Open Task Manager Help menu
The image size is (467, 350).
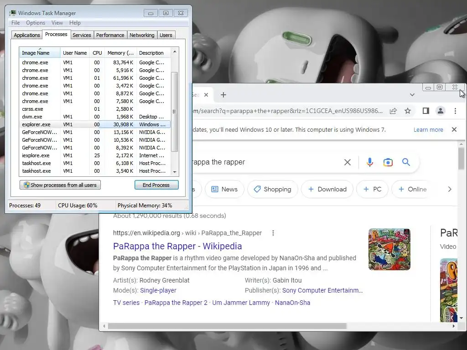click(x=75, y=23)
